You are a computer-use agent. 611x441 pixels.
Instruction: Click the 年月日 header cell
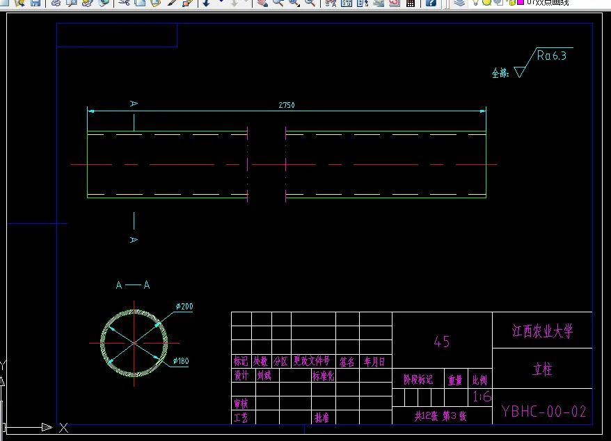click(x=374, y=362)
